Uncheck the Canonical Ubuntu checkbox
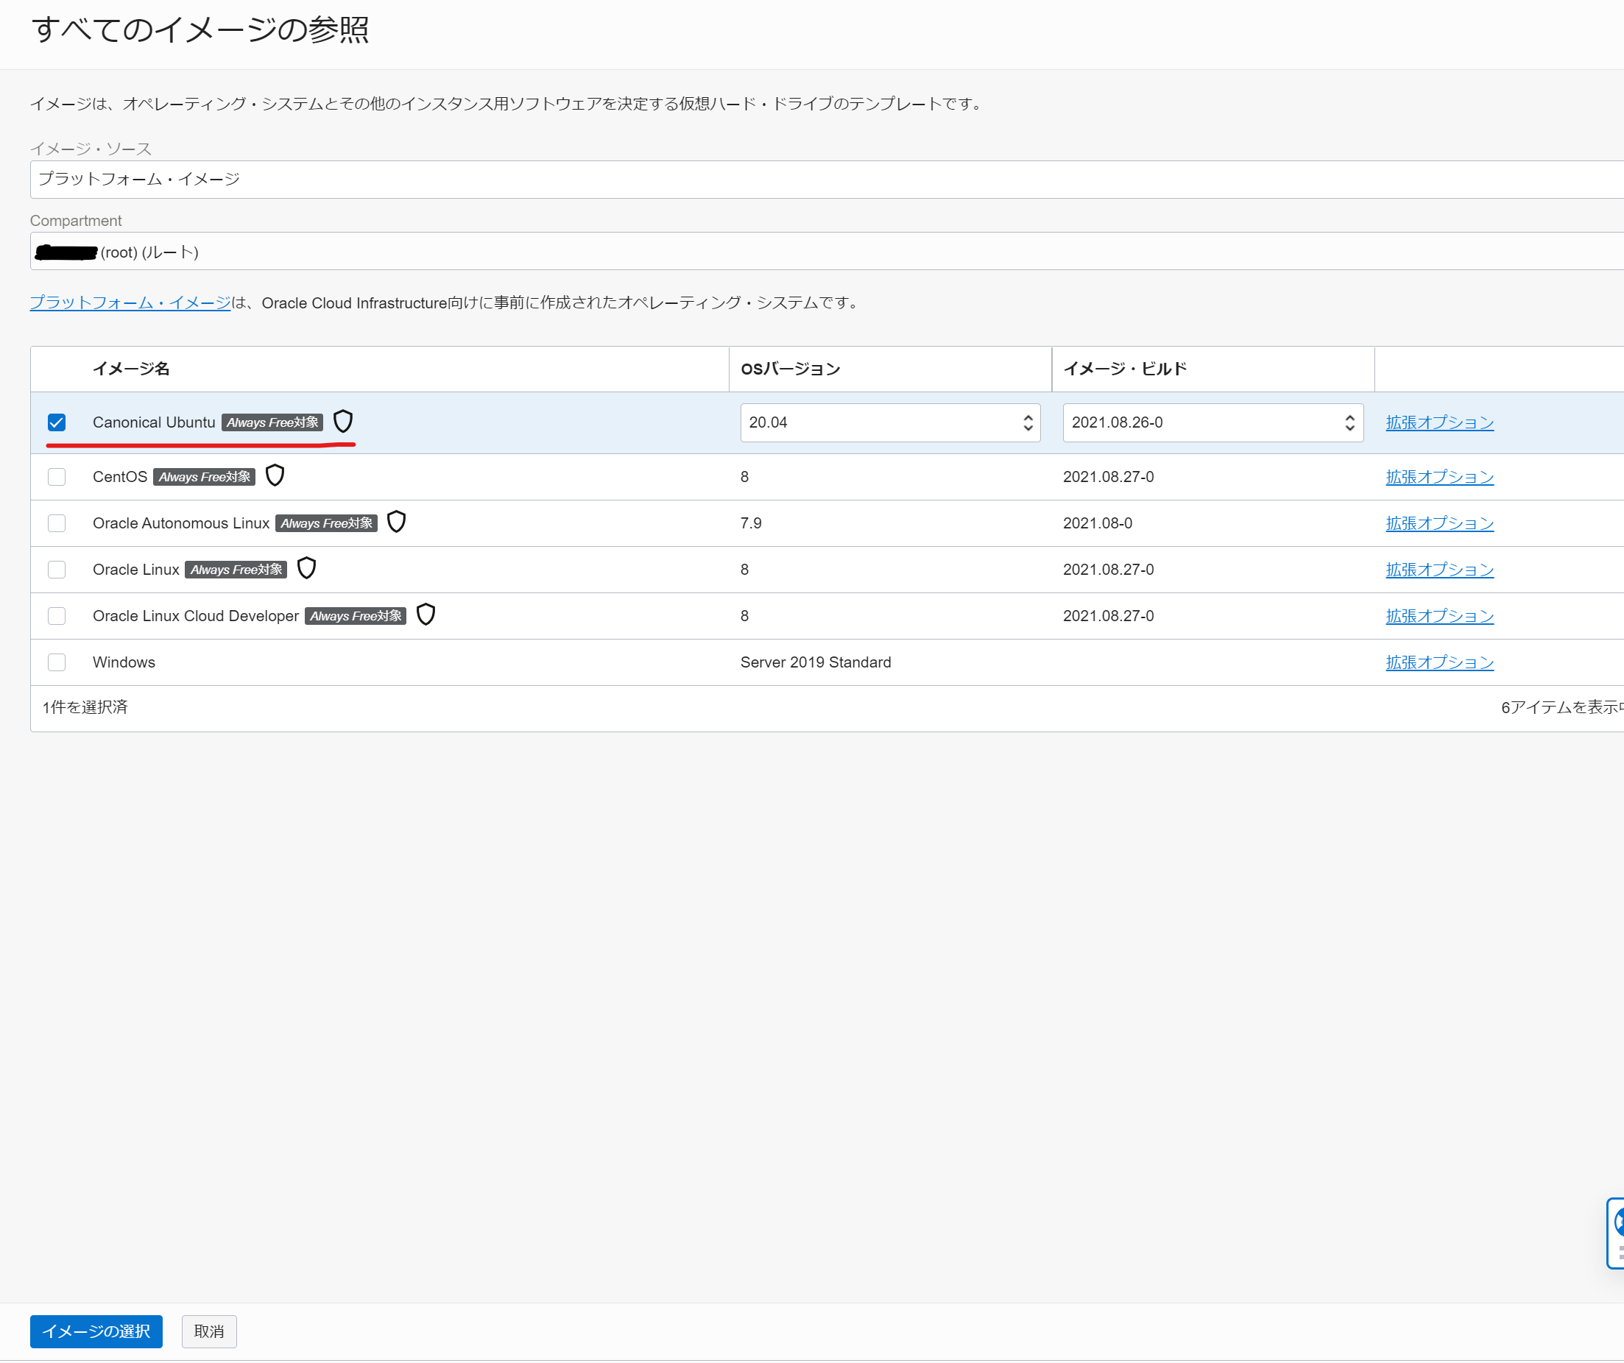This screenshot has width=1624, height=1363. click(x=57, y=423)
